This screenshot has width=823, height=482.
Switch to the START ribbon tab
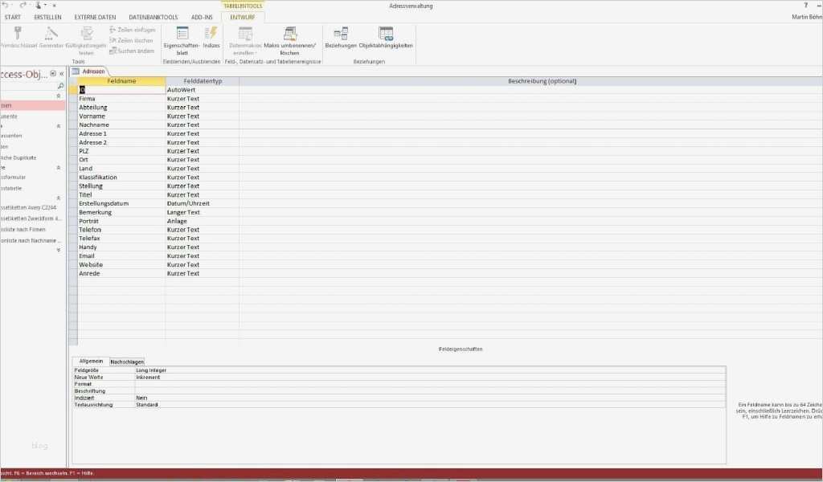click(13, 18)
